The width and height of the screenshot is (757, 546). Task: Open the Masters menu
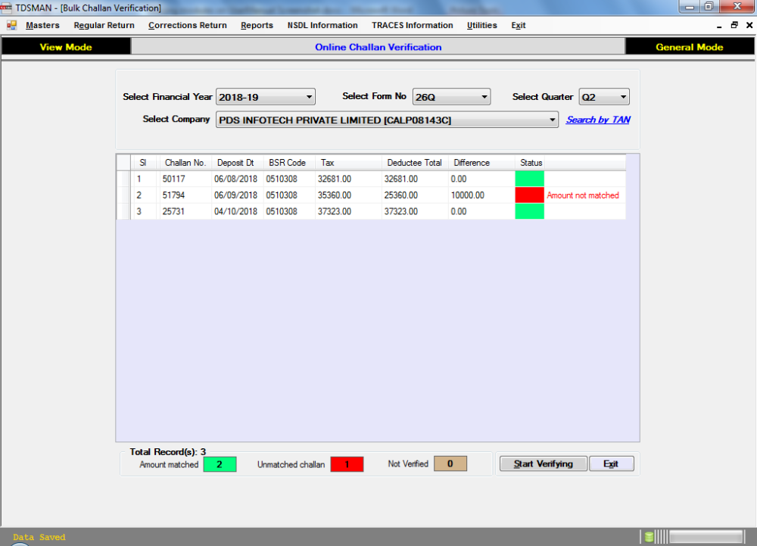(x=42, y=25)
